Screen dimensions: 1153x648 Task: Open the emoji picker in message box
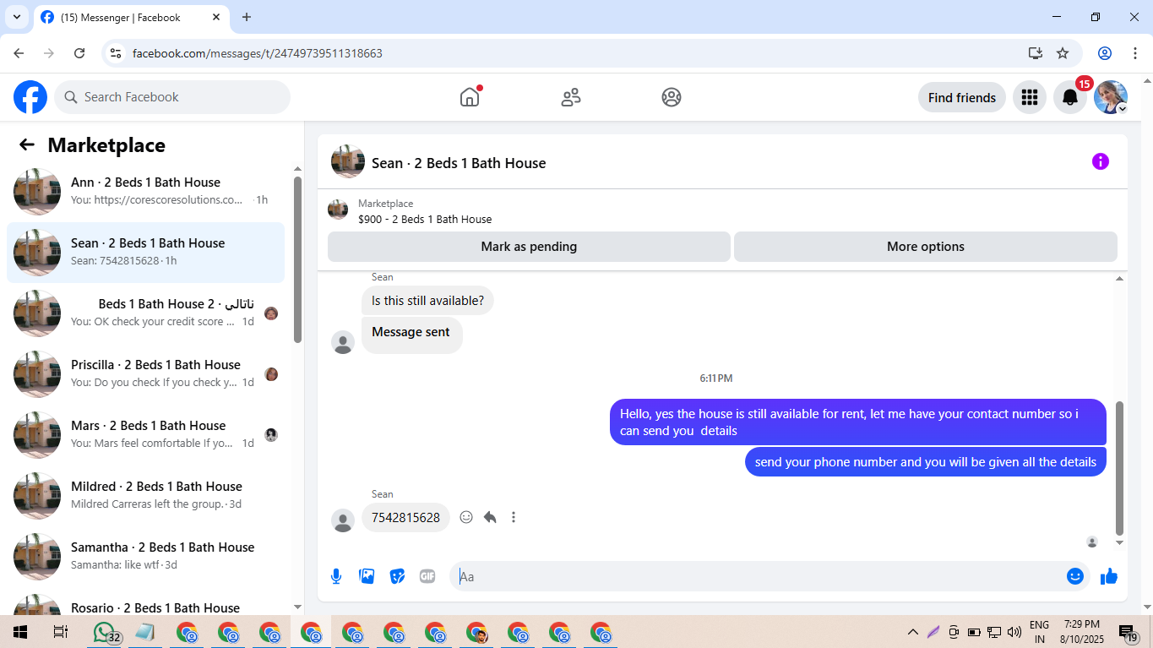point(1075,576)
